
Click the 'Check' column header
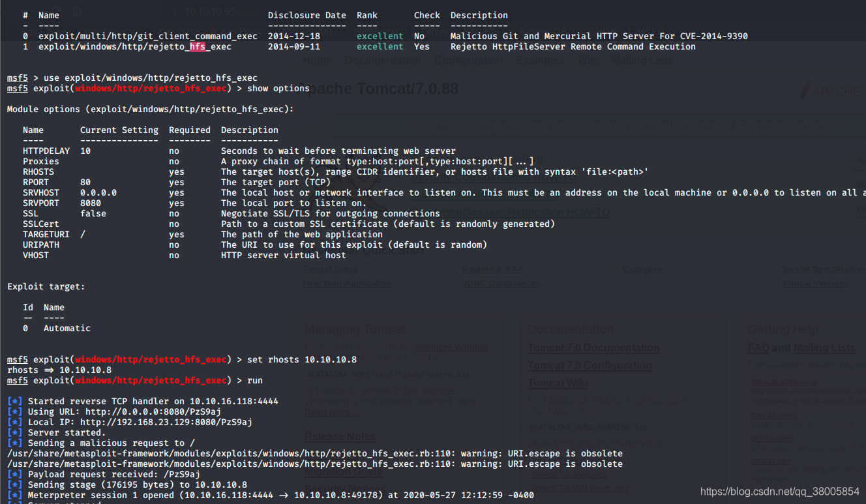[427, 15]
